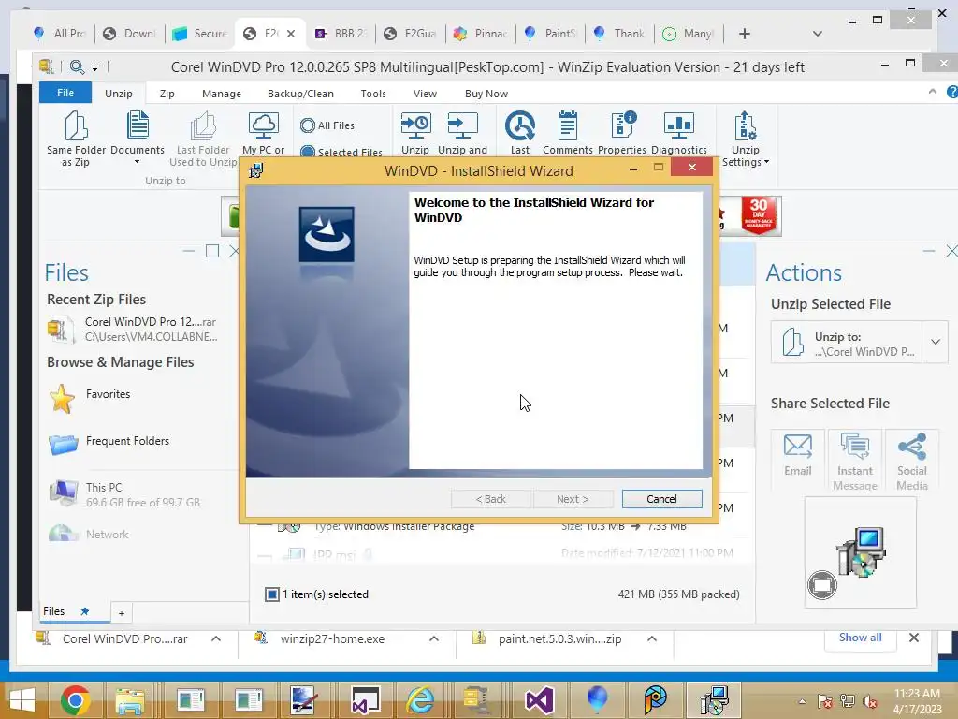The image size is (958, 719).
Task: Open the quick access toolbar customize dropdown
Action: (95, 67)
